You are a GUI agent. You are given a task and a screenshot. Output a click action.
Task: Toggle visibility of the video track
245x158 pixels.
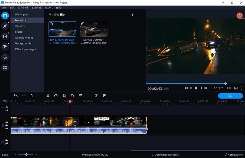[6, 122]
